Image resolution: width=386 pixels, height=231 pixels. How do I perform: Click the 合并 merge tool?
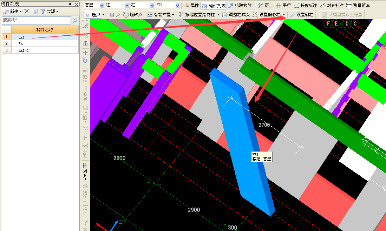pos(85,133)
